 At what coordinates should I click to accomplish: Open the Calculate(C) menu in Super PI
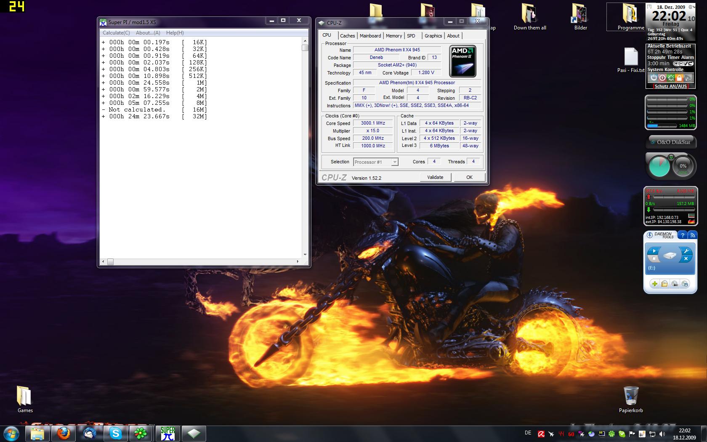point(116,33)
